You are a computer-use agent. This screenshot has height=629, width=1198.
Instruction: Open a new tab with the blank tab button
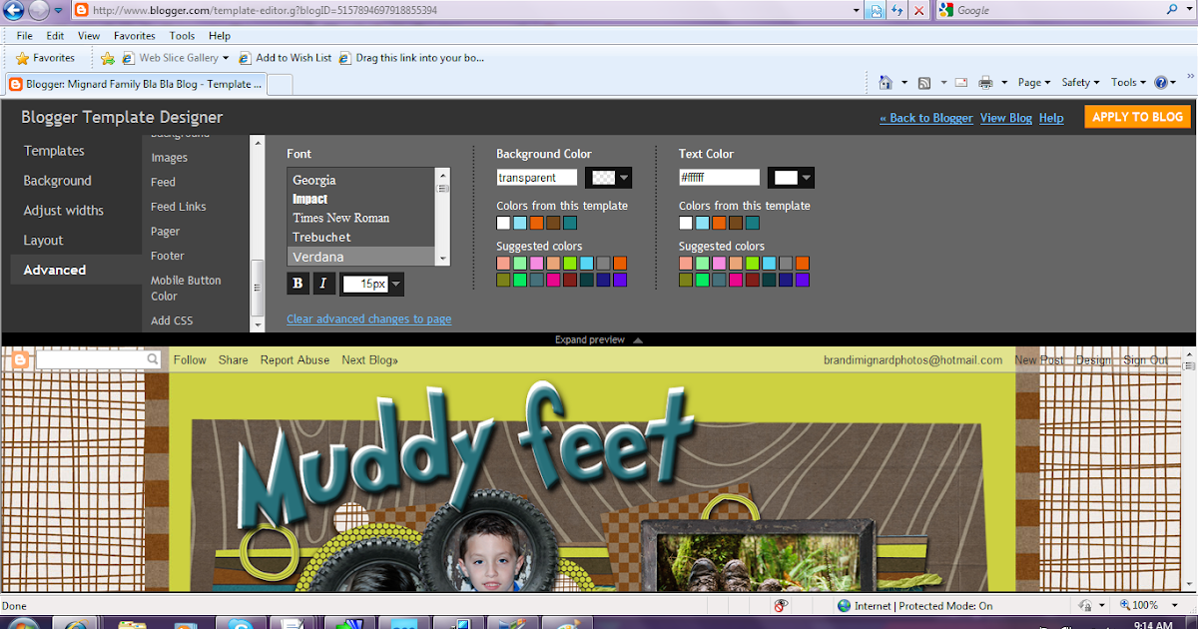tap(280, 85)
